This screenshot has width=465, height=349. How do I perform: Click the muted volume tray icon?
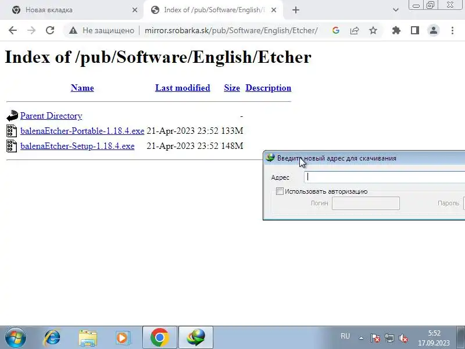[x=403, y=338]
